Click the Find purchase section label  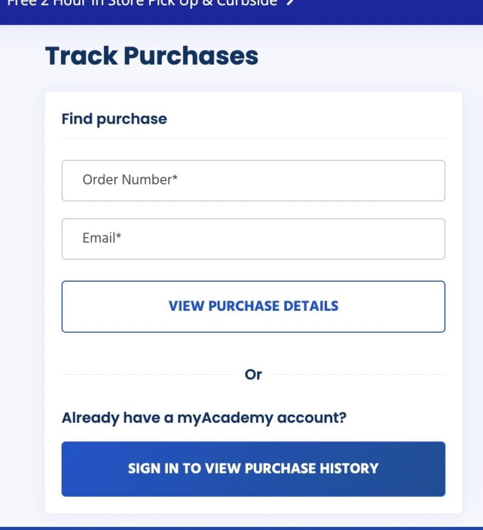point(114,119)
